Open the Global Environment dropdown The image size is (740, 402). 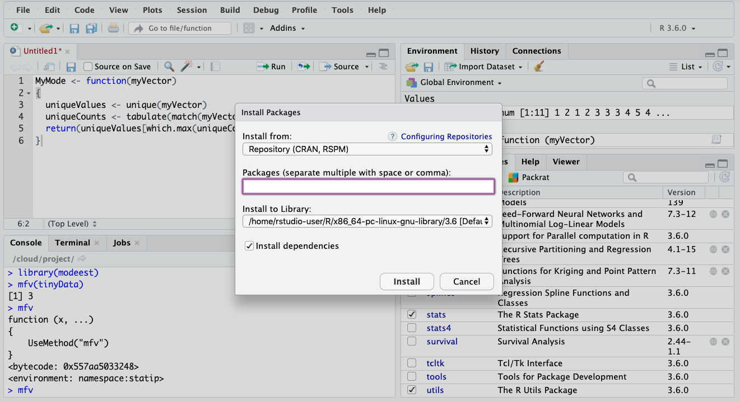pos(454,83)
